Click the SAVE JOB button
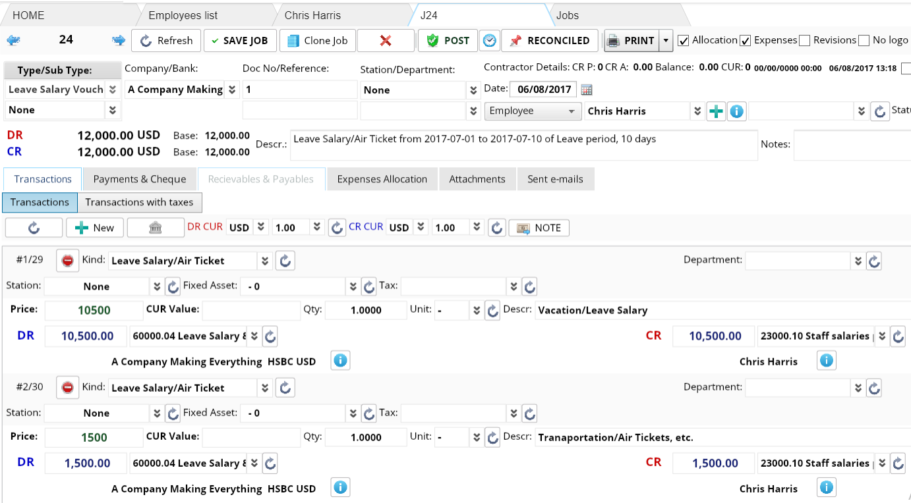The image size is (911, 503). [239, 41]
